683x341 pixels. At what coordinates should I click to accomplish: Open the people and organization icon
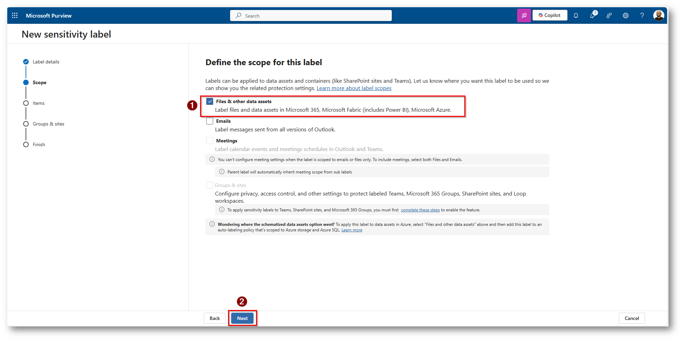(x=609, y=16)
